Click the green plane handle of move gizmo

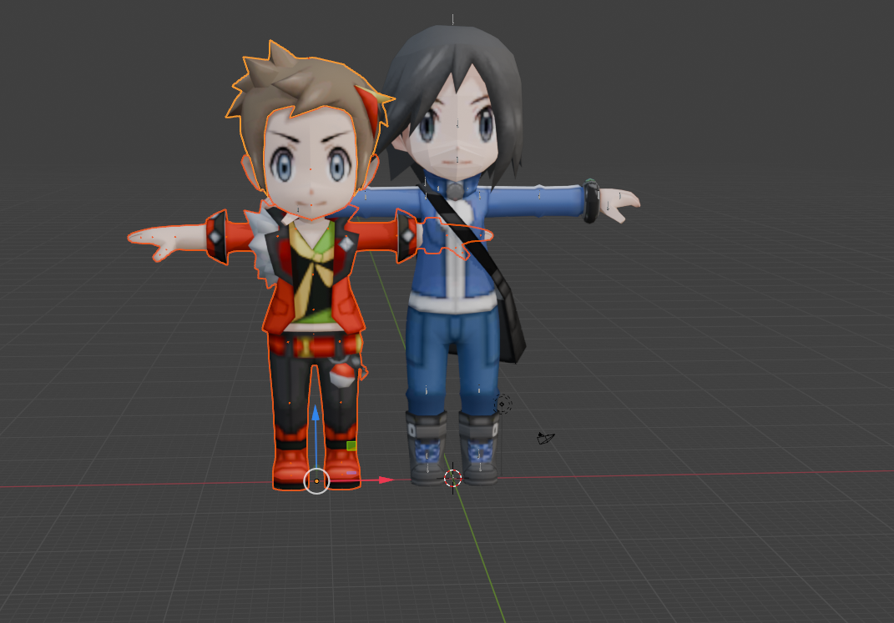click(x=351, y=445)
